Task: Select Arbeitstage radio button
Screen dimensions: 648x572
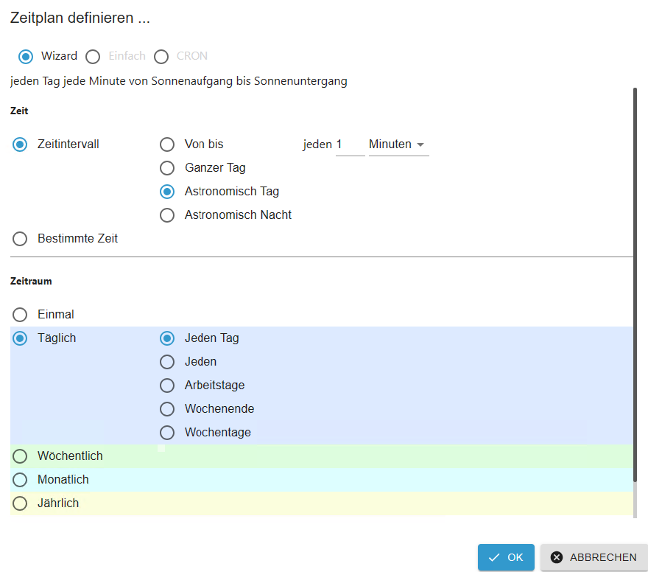Action: tap(168, 386)
